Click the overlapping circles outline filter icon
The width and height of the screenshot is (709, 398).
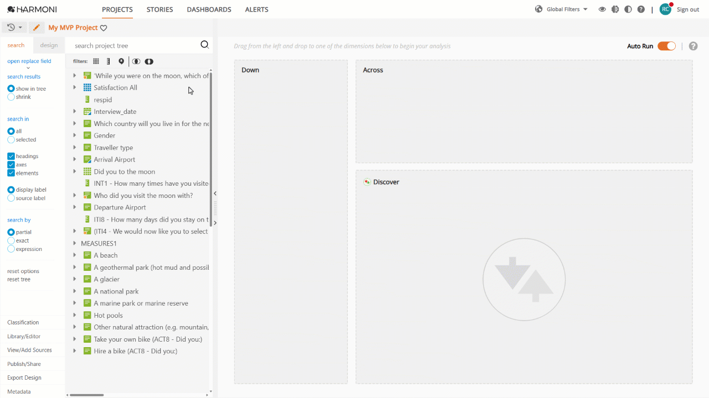[x=136, y=61]
